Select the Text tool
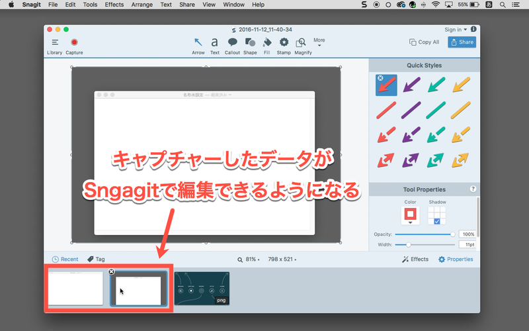The image size is (529, 331). (x=214, y=46)
